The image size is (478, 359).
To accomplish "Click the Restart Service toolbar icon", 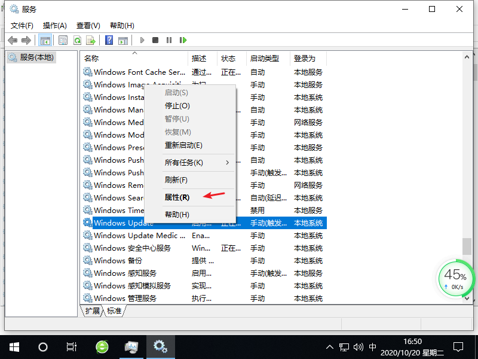I will click(183, 40).
